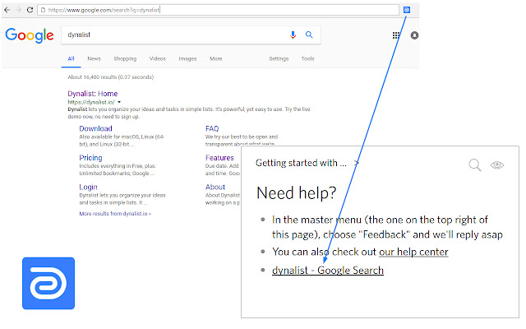The width and height of the screenshot is (526, 329).
Task: Click the blue search magnifier button
Action: (x=309, y=35)
